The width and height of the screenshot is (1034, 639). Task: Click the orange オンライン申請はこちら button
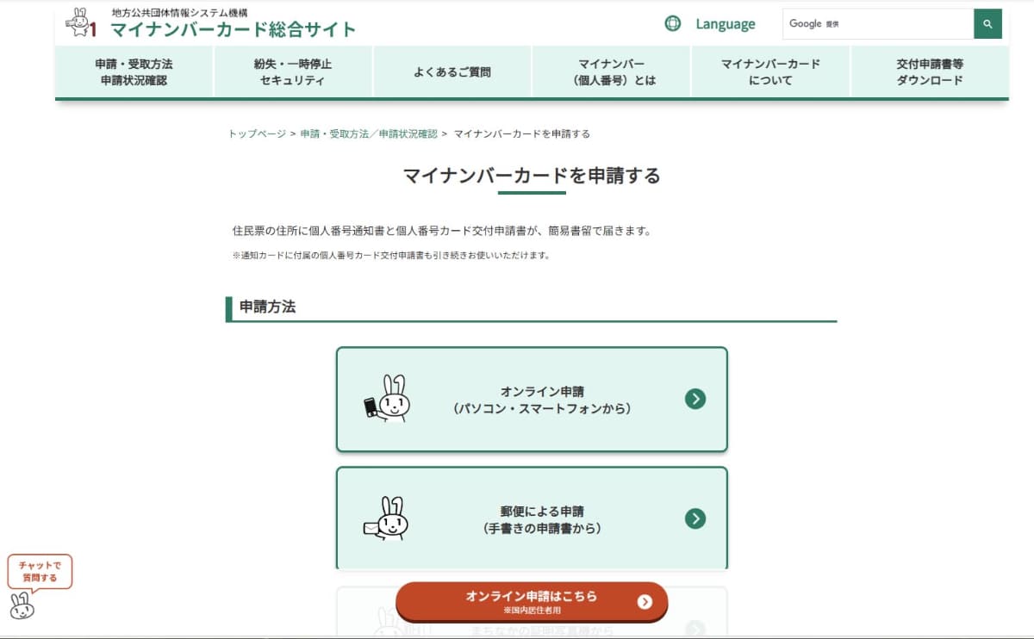[532, 602]
